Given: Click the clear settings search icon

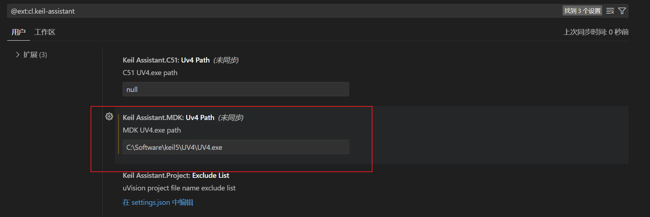Looking at the screenshot, I should tap(610, 11).
